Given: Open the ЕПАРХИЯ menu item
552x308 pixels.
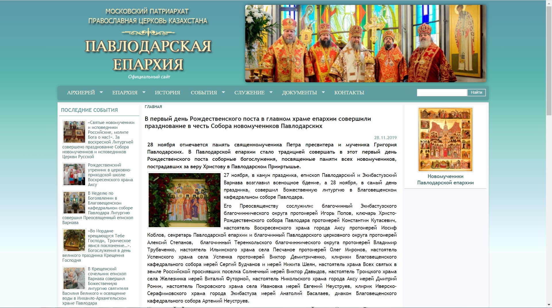Looking at the screenshot, I should coord(125,93).
